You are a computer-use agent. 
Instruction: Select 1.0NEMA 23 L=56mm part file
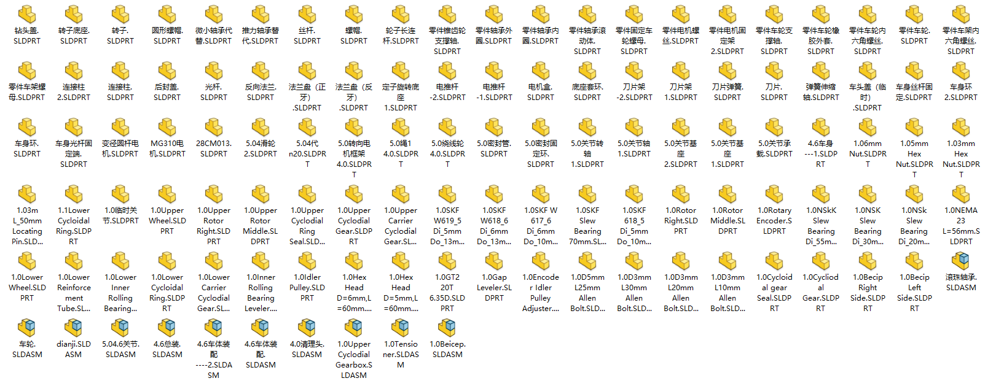(x=961, y=194)
